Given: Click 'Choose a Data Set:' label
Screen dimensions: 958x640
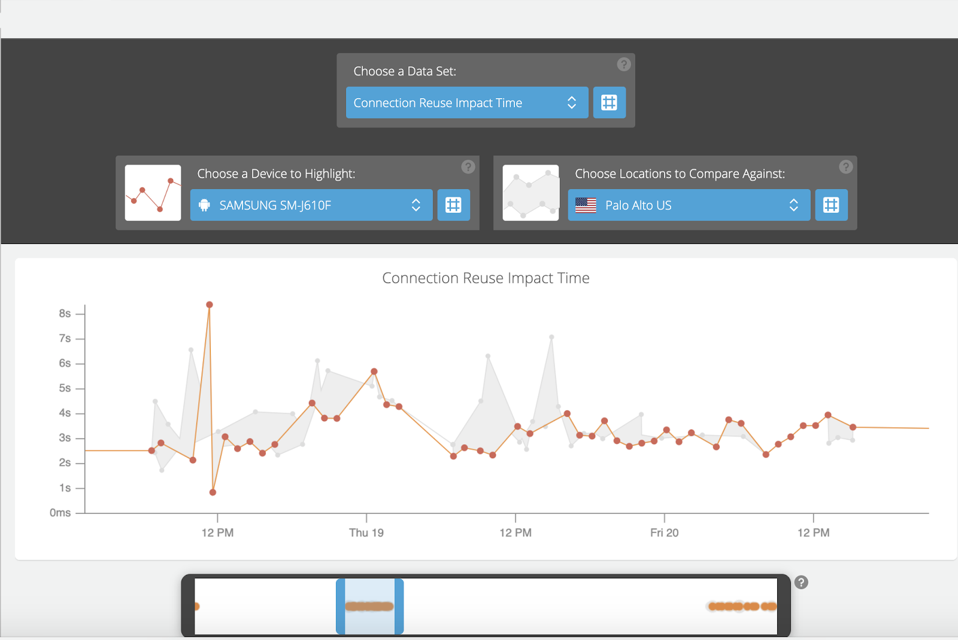Looking at the screenshot, I should tap(405, 71).
